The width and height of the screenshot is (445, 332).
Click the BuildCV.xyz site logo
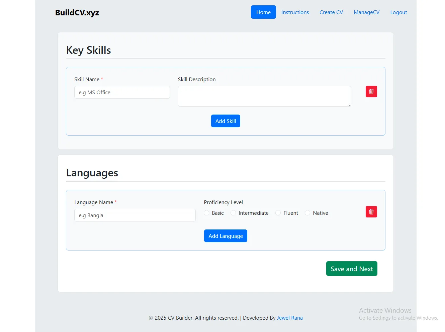[77, 13]
